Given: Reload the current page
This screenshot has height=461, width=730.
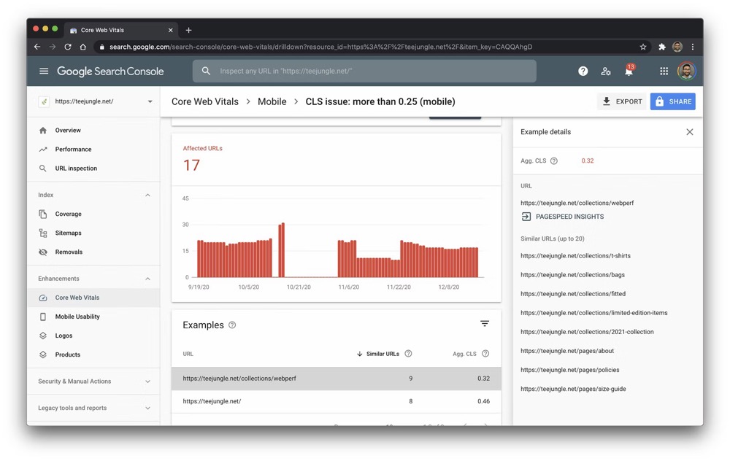Looking at the screenshot, I should coord(67,47).
